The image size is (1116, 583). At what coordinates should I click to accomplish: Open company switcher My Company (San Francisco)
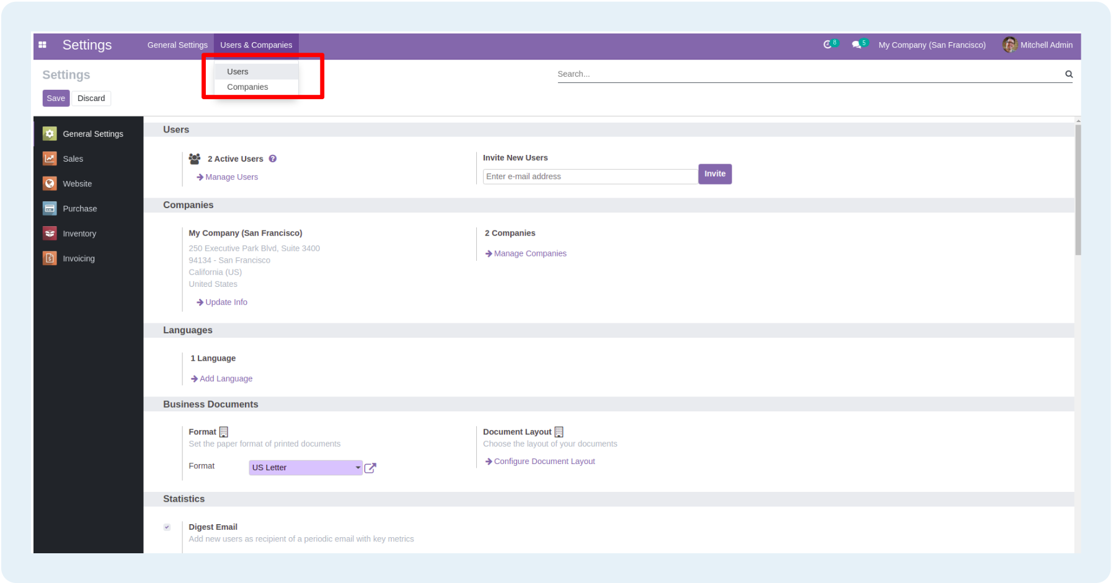[x=932, y=45]
